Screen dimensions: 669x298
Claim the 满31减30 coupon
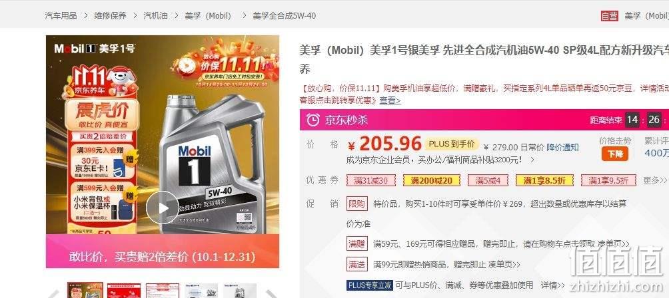[370, 180]
